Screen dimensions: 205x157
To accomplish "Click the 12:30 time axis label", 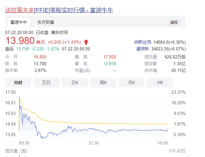I will (93, 143).
